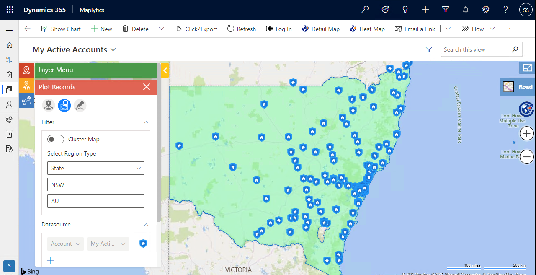Click Show Chart in command bar
This screenshot has height=275, width=536.
tap(61, 29)
